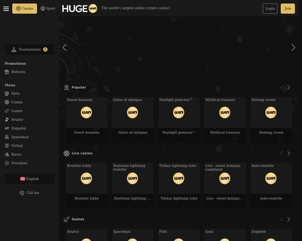Click the Mythical treasure caption text
This screenshot has height=241, width=302.
[x=225, y=133]
